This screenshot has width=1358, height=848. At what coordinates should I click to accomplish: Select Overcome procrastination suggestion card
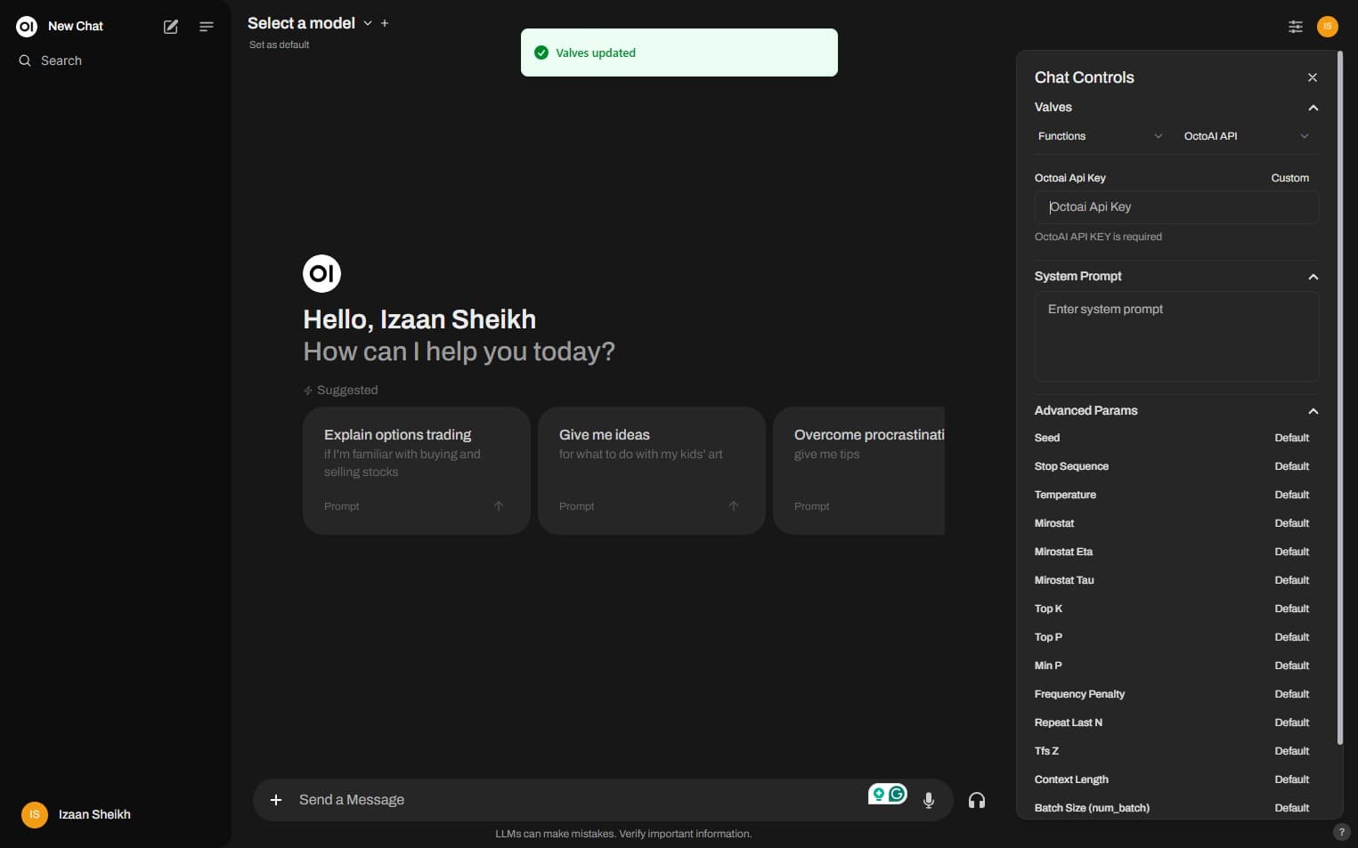[858, 471]
